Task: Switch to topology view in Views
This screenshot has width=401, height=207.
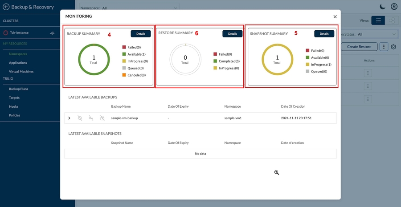Action: (x=392, y=20)
